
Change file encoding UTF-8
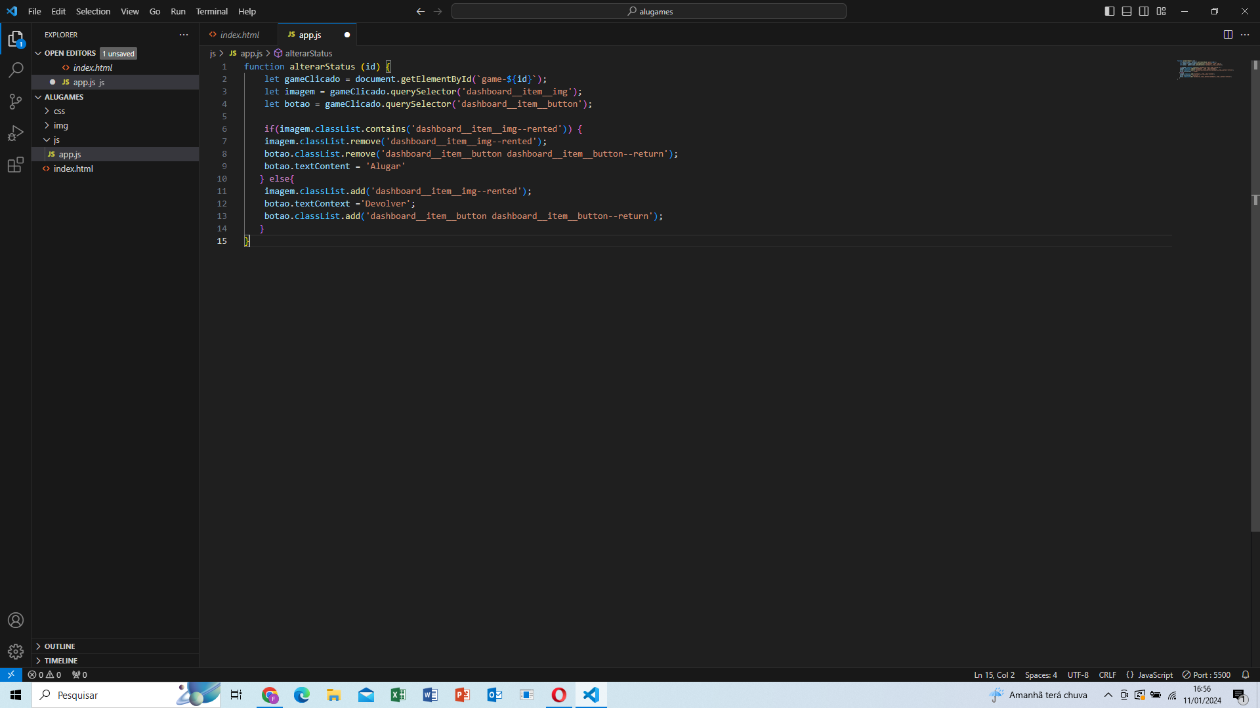coord(1078,675)
